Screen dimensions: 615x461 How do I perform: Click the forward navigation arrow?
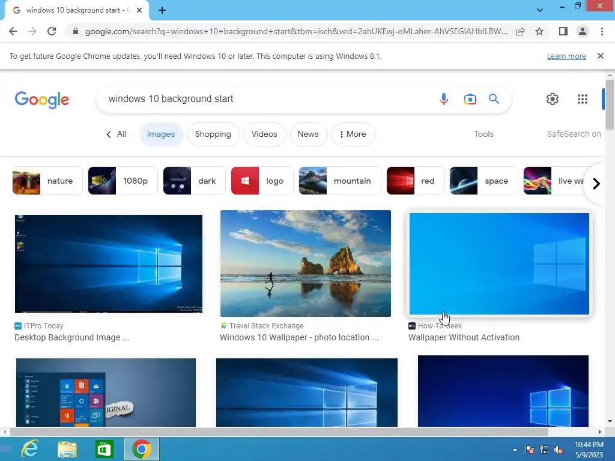click(x=32, y=31)
